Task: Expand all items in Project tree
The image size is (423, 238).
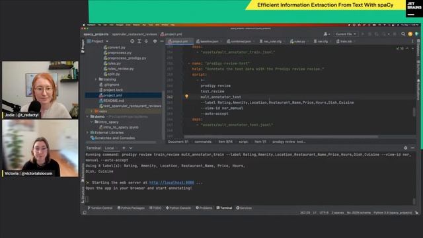Action: coord(139,41)
